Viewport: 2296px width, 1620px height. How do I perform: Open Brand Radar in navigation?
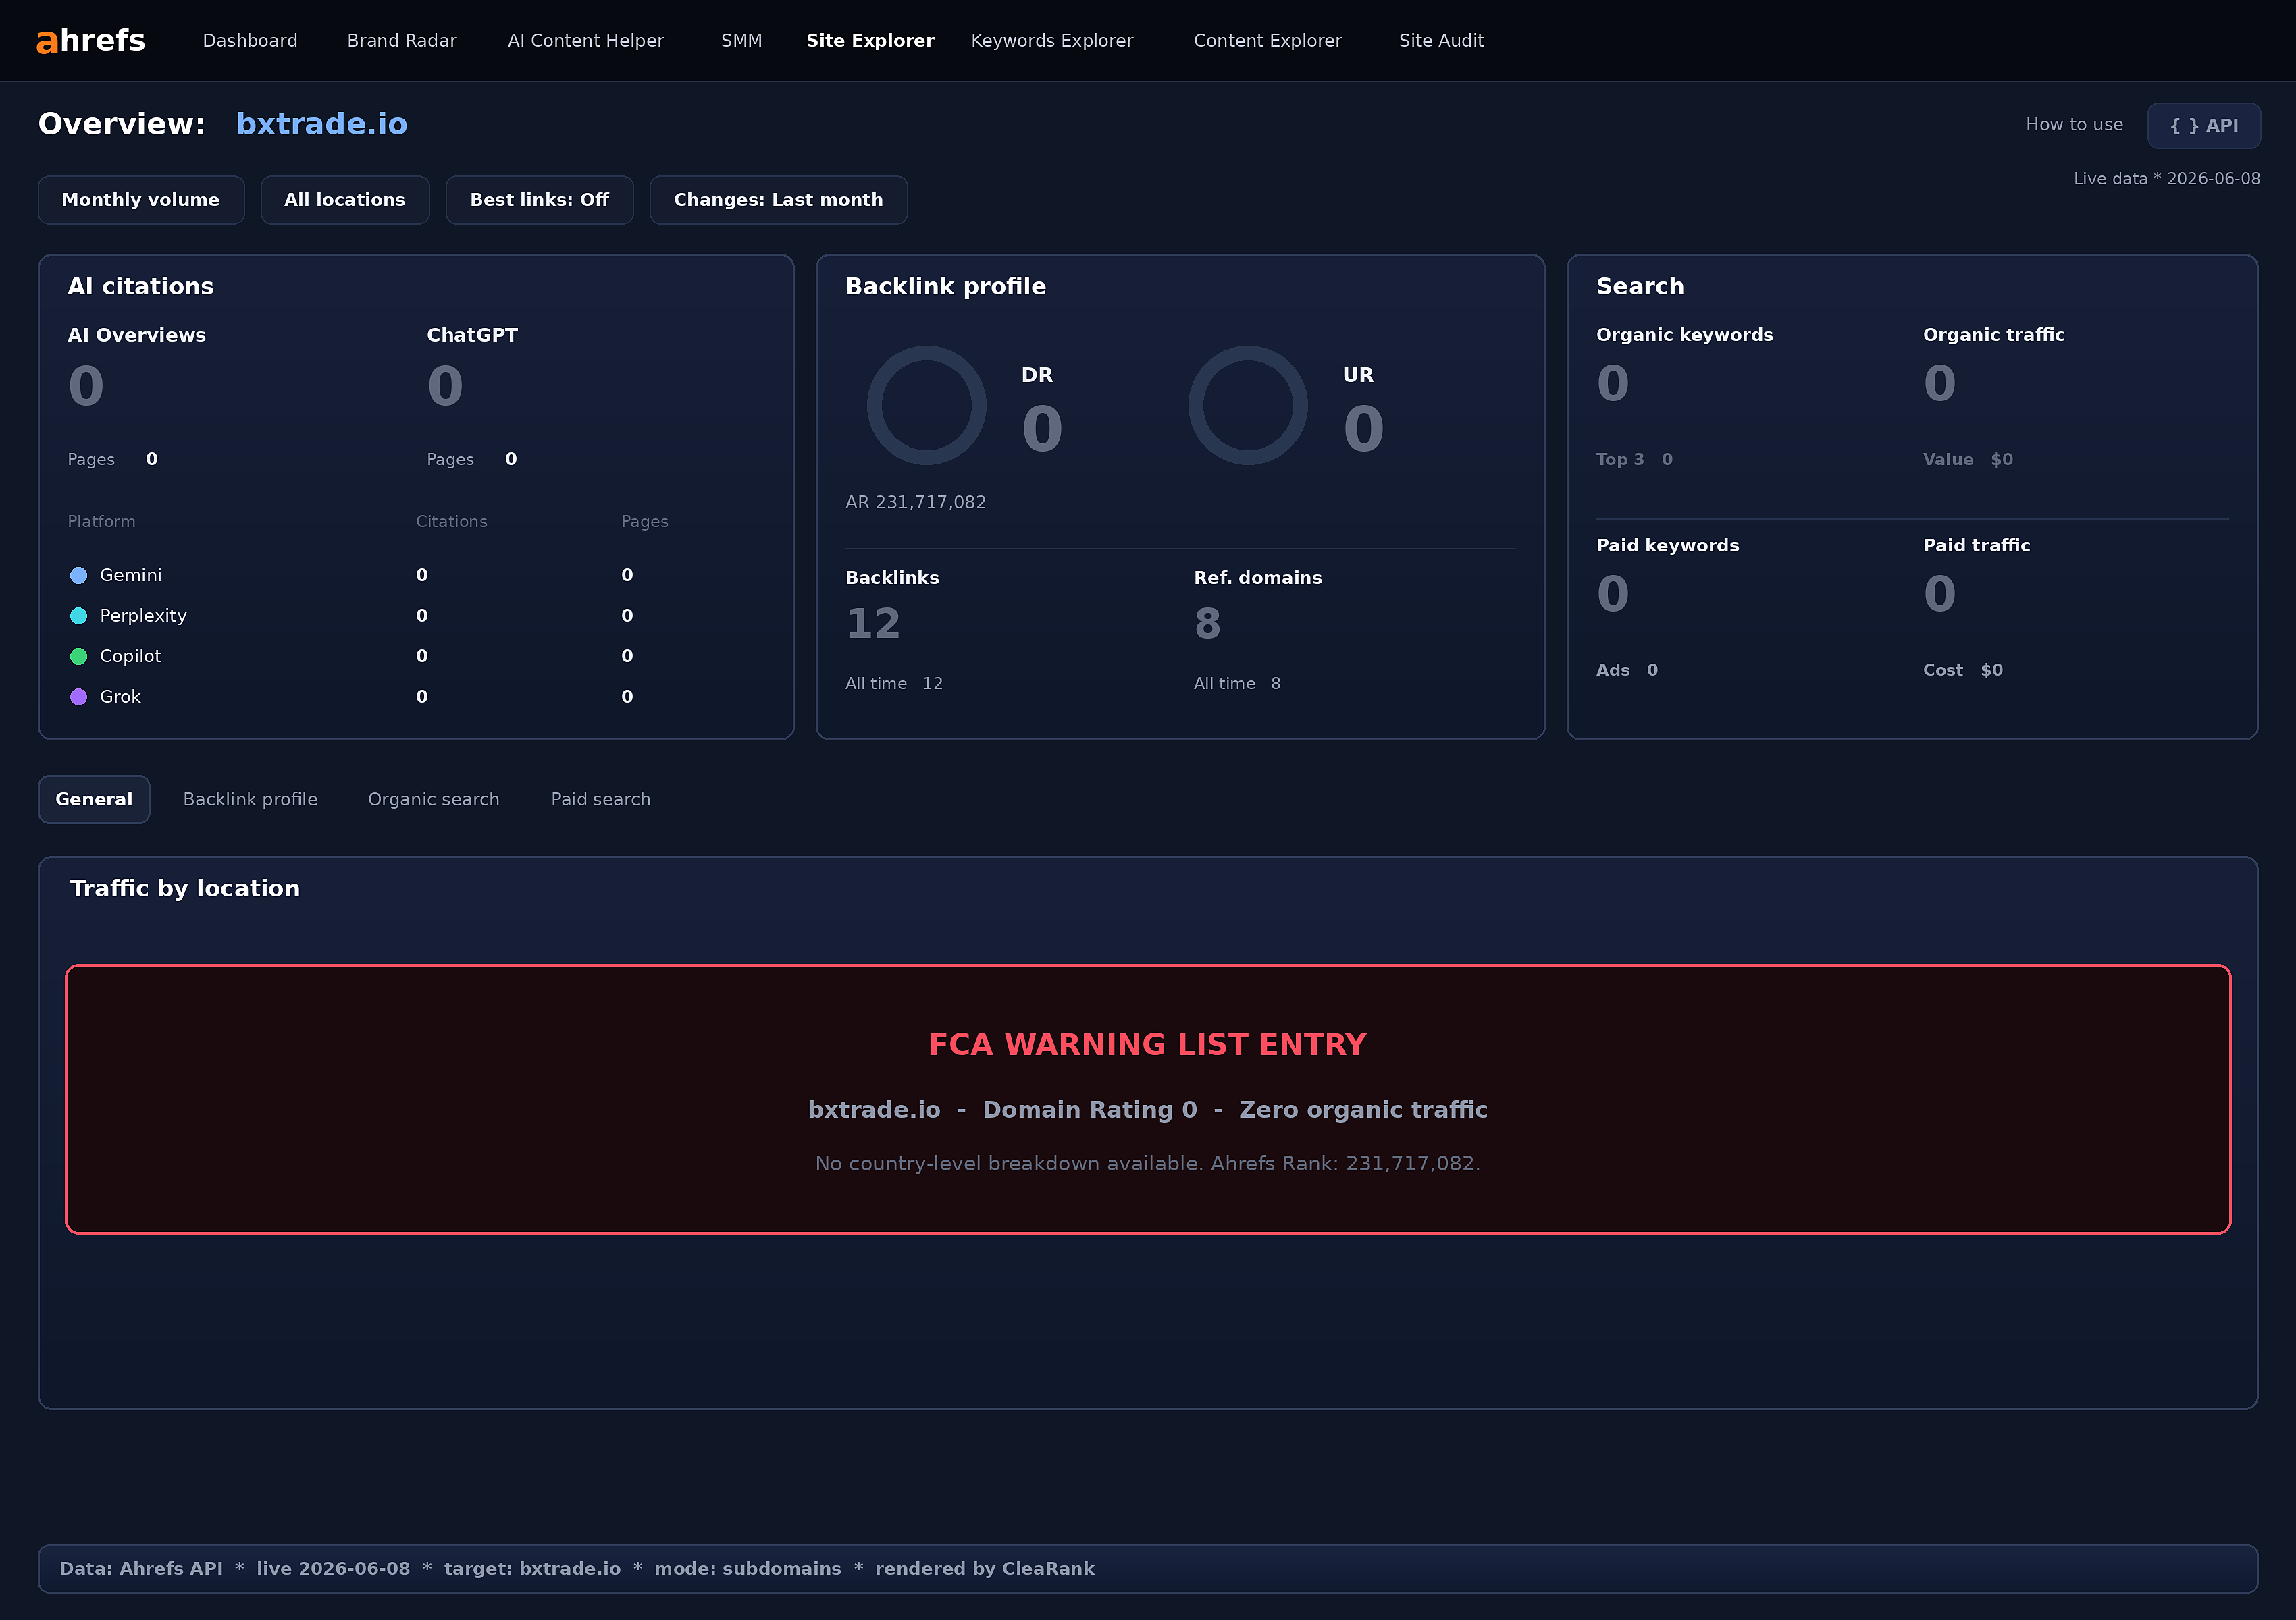pyautogui.click(x=402, y=41)
